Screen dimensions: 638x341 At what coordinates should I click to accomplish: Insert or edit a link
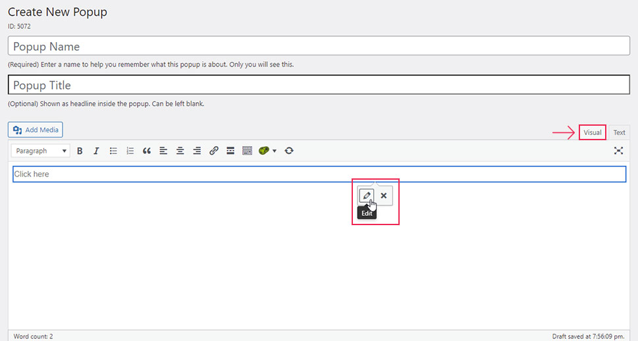pyautogui.click(x=214, y=151)
